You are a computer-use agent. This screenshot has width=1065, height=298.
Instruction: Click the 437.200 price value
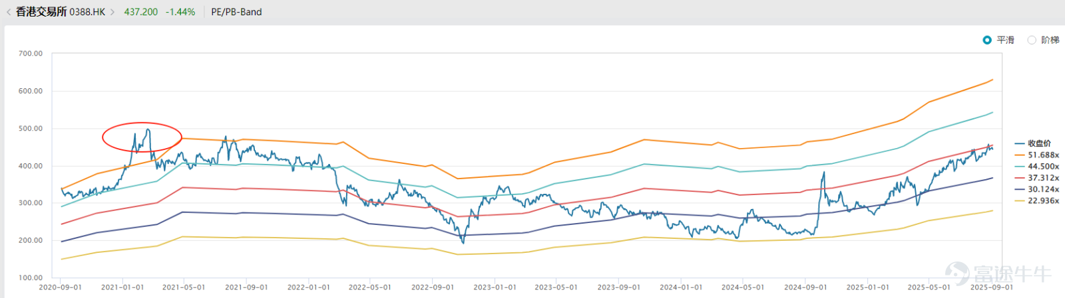tap(141, 12)
